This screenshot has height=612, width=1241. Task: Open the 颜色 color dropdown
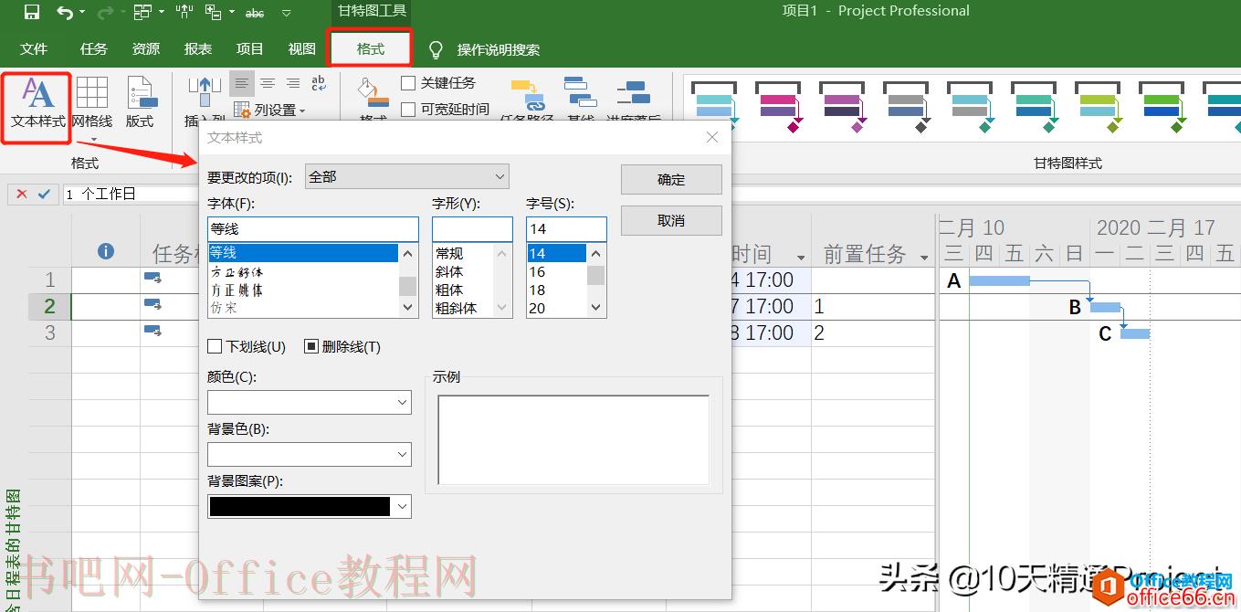(x=310, y=402)
